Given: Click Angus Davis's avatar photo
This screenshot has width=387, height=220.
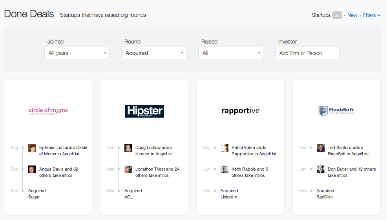Looking at the screenshot, I should (32, 169).
